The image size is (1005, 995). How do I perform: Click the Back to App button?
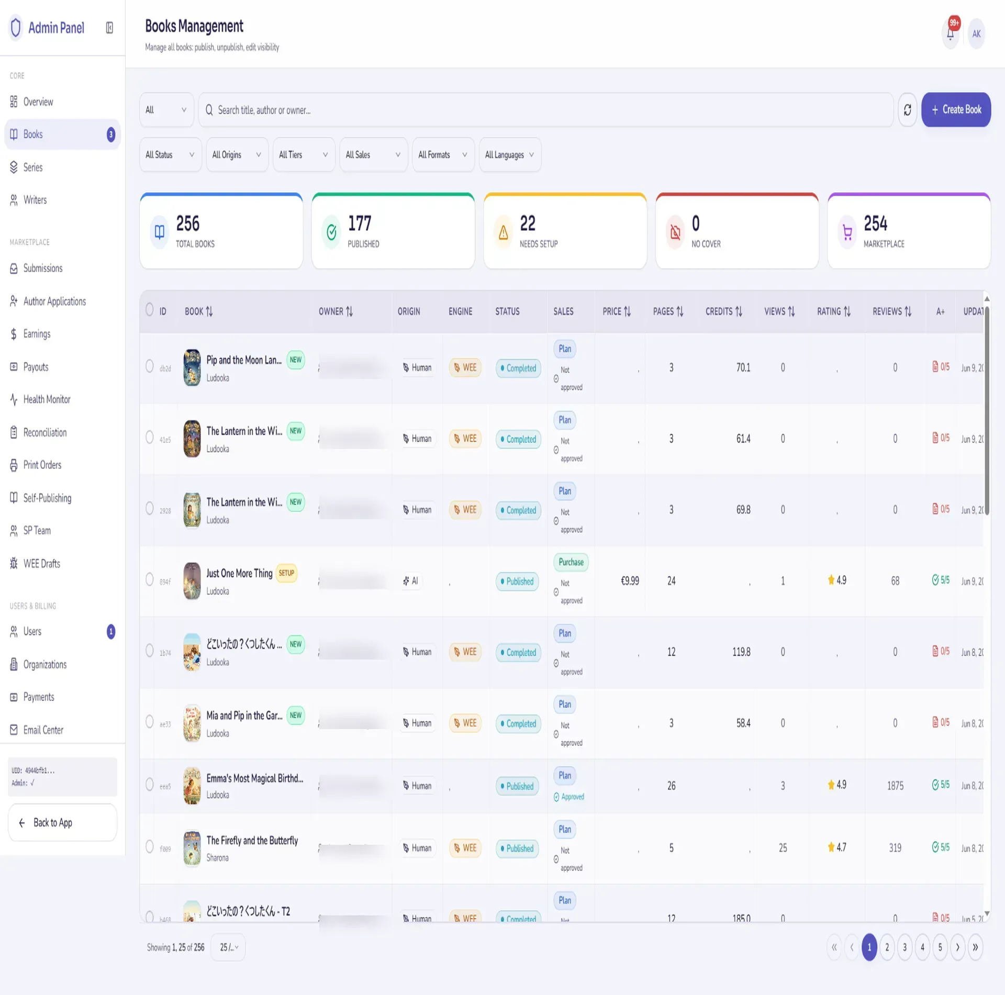click(62, 823)
